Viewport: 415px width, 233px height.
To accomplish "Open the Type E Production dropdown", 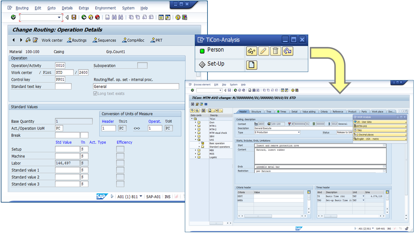I will 299,132.
